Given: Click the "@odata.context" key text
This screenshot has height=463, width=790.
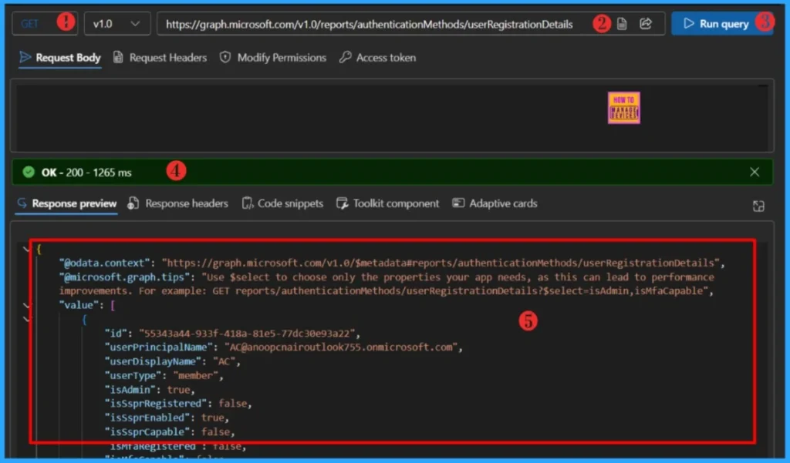Looking at the screenshot, I should (105, 263).
